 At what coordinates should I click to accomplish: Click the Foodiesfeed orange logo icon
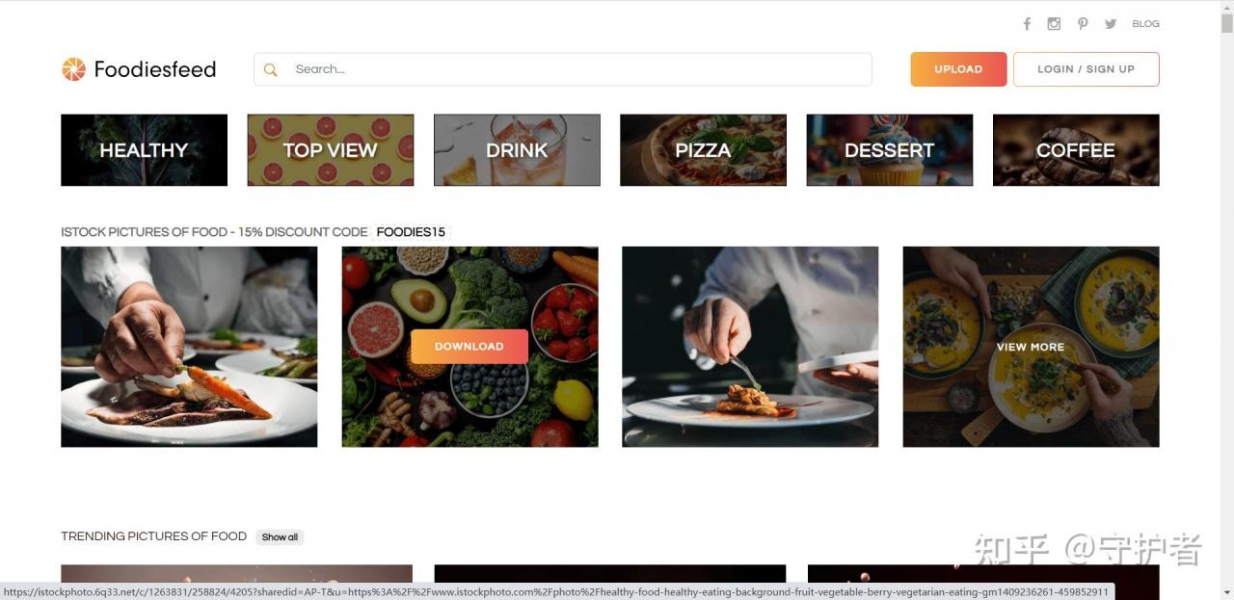point(74,69)
